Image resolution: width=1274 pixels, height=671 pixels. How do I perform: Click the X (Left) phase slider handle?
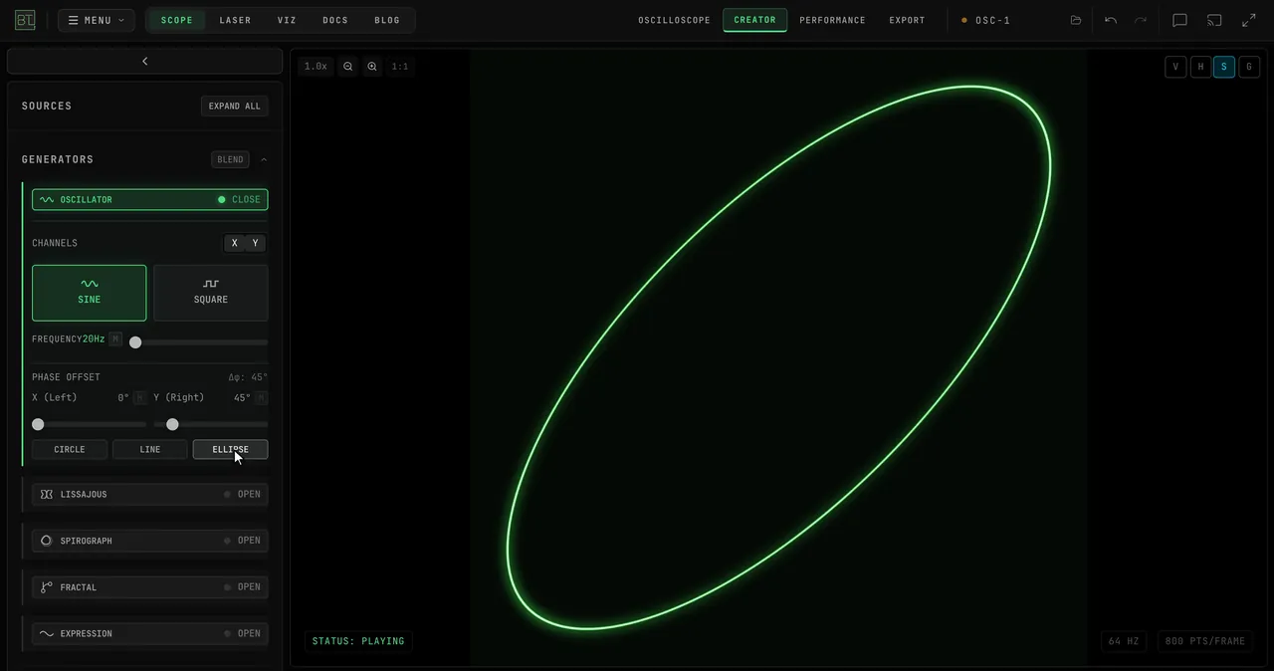(38, 424)
